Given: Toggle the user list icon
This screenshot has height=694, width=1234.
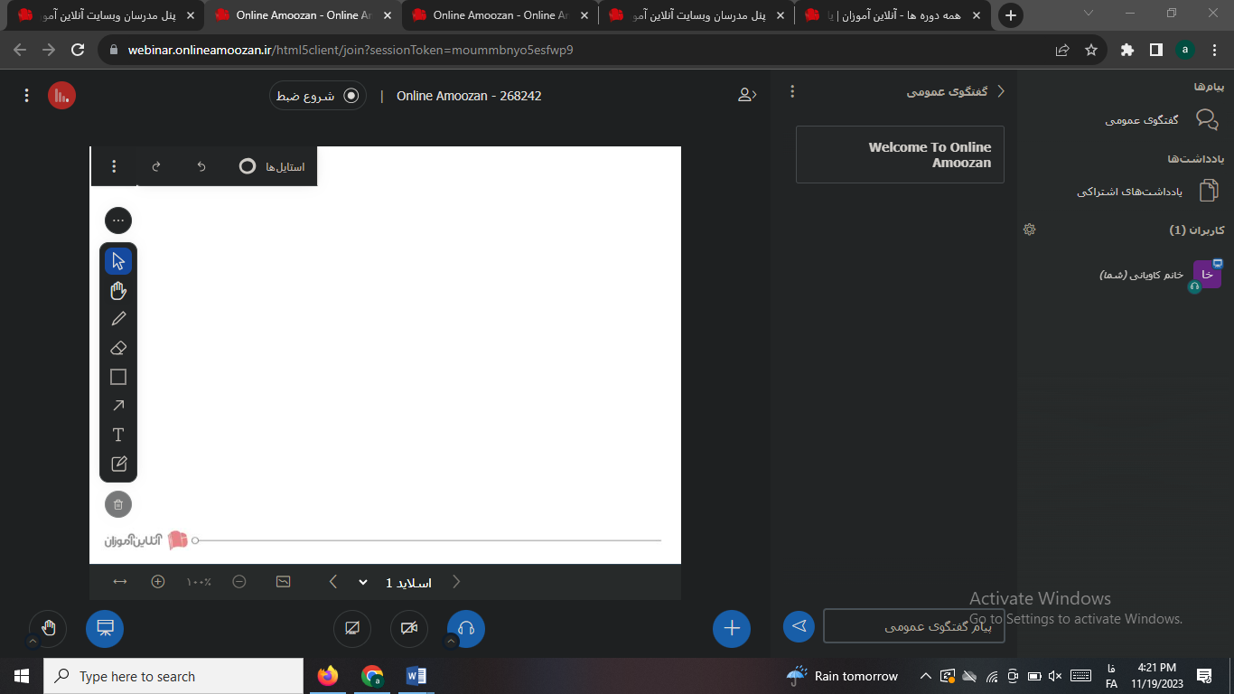Looking at the screenshot, I should [747, 94].
